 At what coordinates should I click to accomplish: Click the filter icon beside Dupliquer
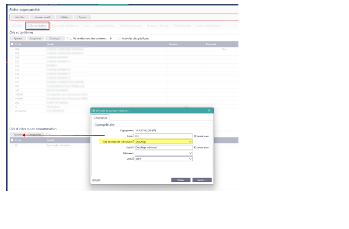67,38
